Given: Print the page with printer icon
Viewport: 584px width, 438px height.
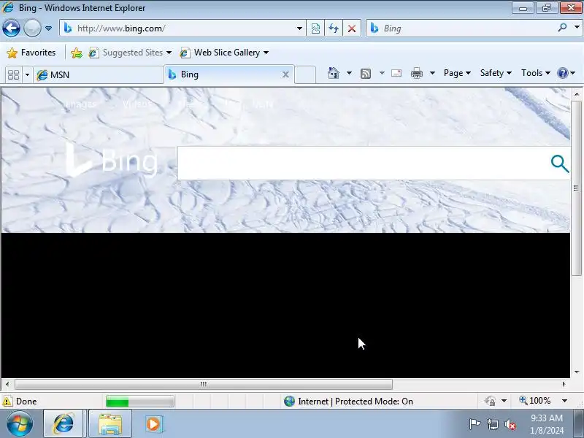Looking at the screenshot, I should click(416, 73).
